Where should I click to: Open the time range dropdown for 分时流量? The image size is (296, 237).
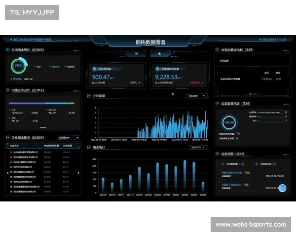pos(197,96)
